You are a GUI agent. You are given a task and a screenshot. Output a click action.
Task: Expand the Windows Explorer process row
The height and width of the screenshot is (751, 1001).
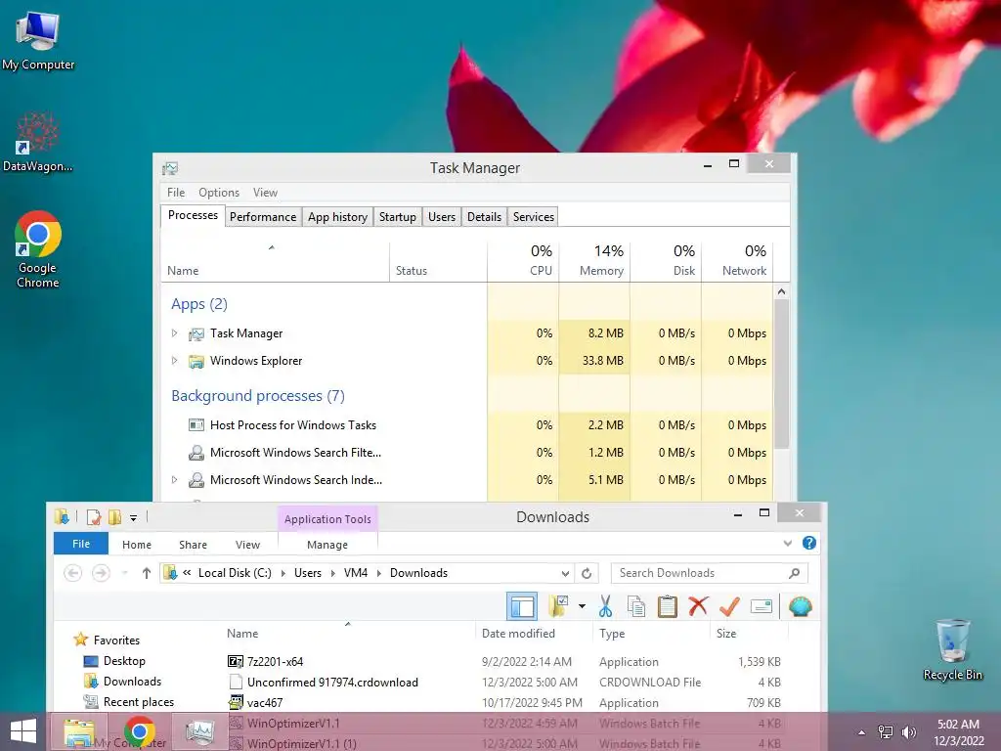(174, 360)
